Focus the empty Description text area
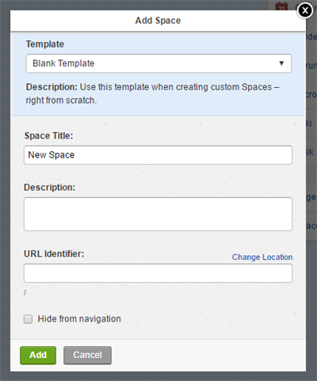This screenshot has height=381, width=317. pos(158,214)
